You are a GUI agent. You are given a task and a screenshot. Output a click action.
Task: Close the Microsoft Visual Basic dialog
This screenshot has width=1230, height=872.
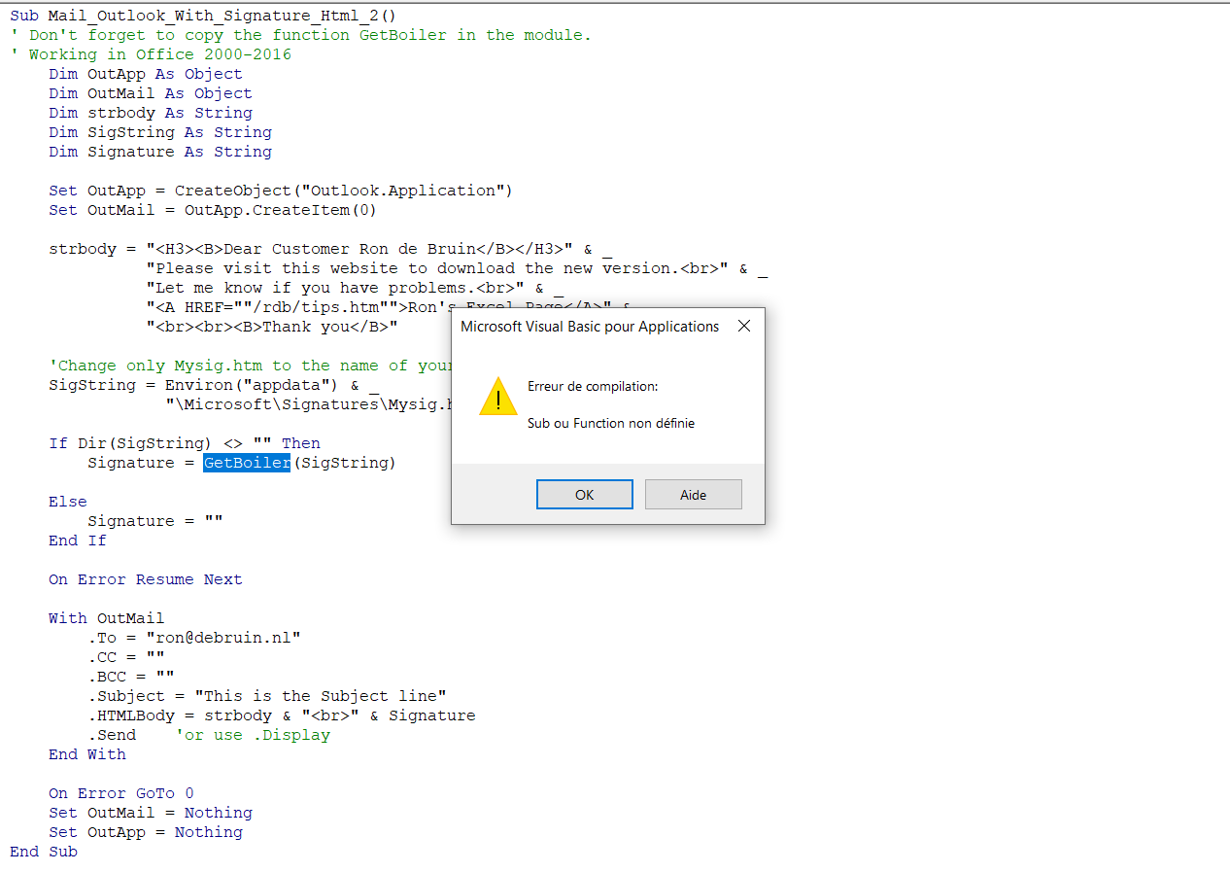pyautogui.click(x=744, y=327)
